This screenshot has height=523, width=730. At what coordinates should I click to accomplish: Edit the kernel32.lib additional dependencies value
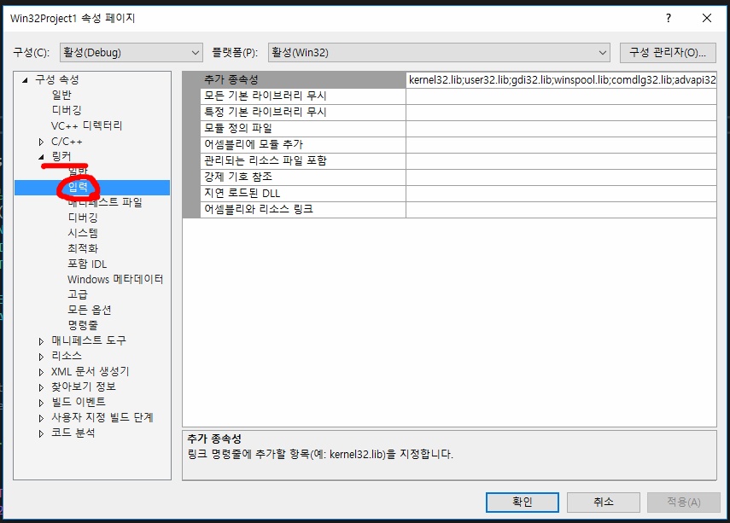tap(561, 79)
